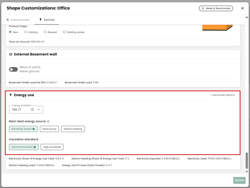Open the Activity tab
The height and width of the screenshot is (188, 250).
click(x=47, y=20)
